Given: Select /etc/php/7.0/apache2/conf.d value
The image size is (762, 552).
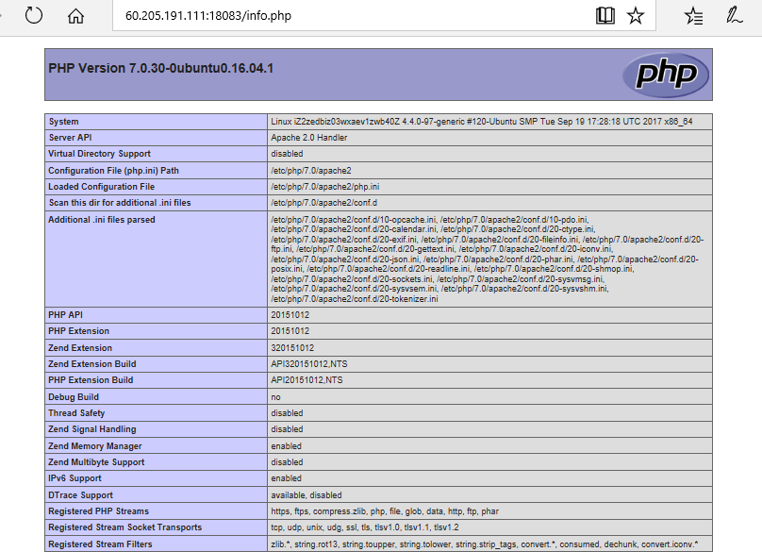Looking at the screenshot, I should pyautogui.click(x=323, y=203).
